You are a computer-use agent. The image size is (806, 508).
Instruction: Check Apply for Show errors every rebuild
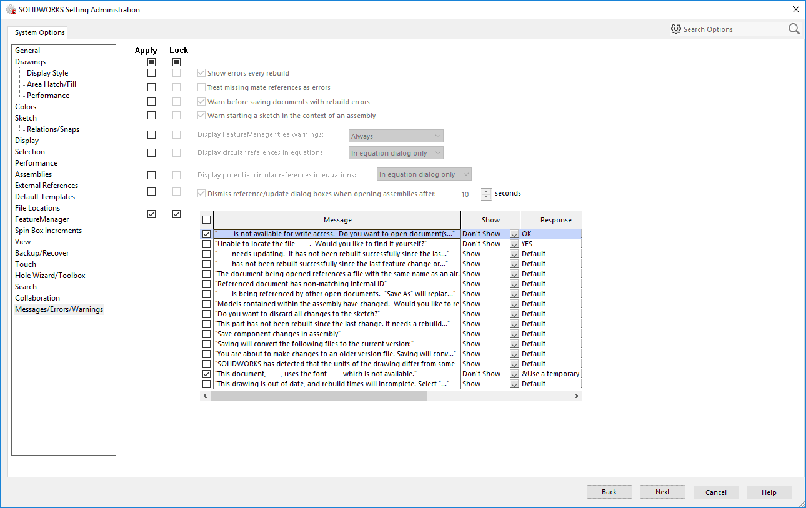(x=151, y=73)
